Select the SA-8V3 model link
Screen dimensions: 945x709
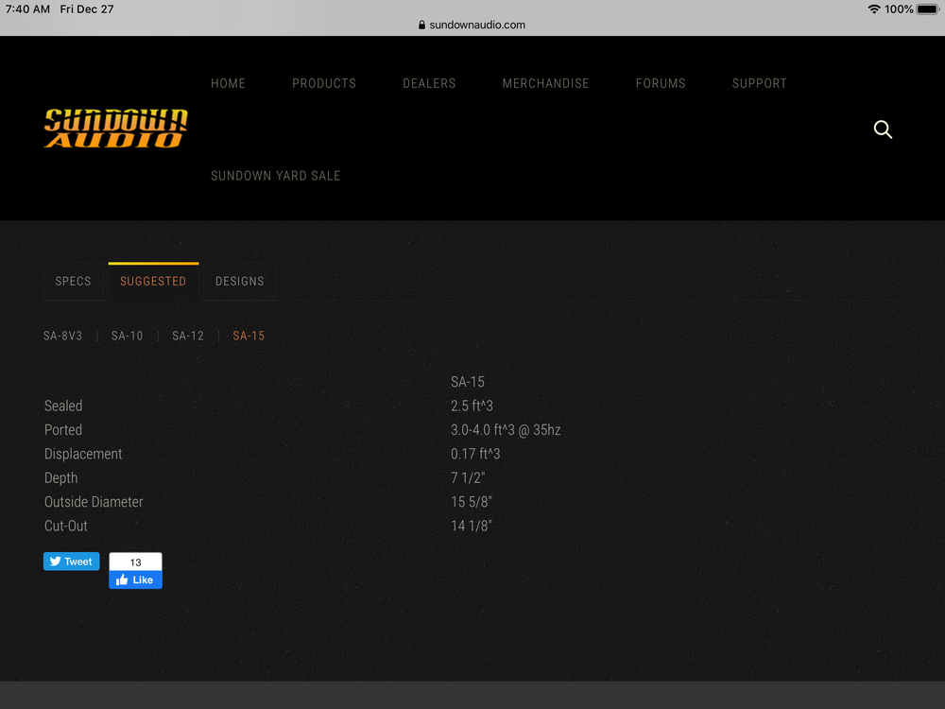(x=62, y=336)
